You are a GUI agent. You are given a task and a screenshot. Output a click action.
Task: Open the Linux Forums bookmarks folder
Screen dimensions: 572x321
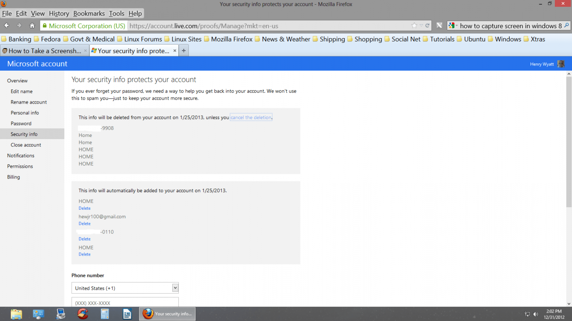[x=139, y=39]
